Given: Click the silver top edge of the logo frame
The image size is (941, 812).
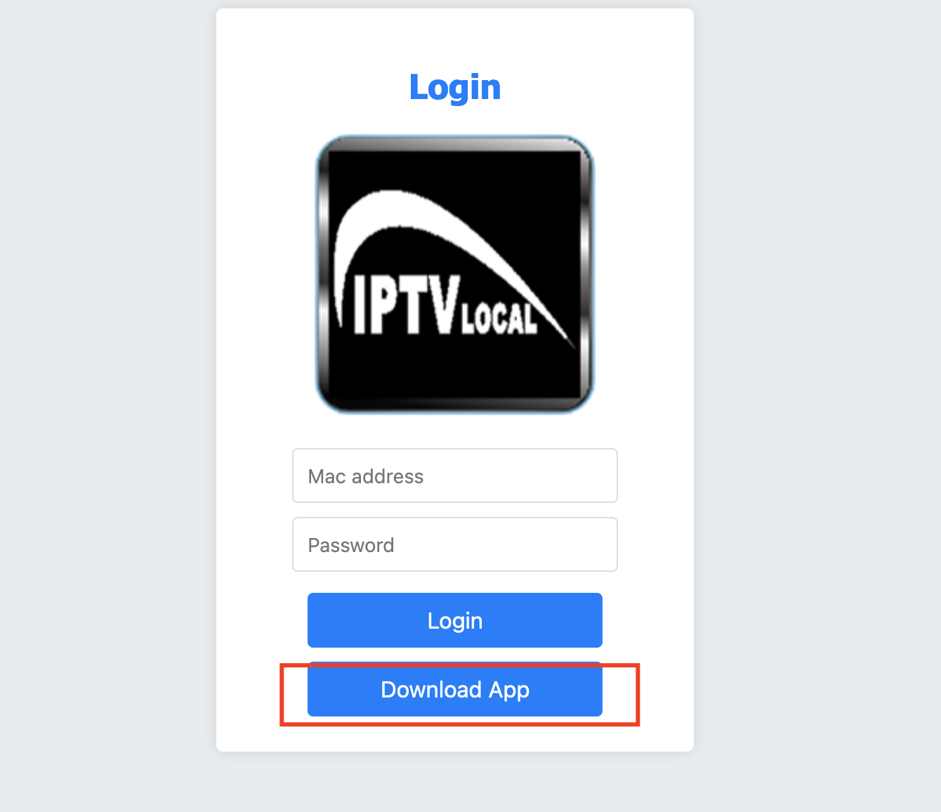Looking at the screenshot, I should (455, 144).
